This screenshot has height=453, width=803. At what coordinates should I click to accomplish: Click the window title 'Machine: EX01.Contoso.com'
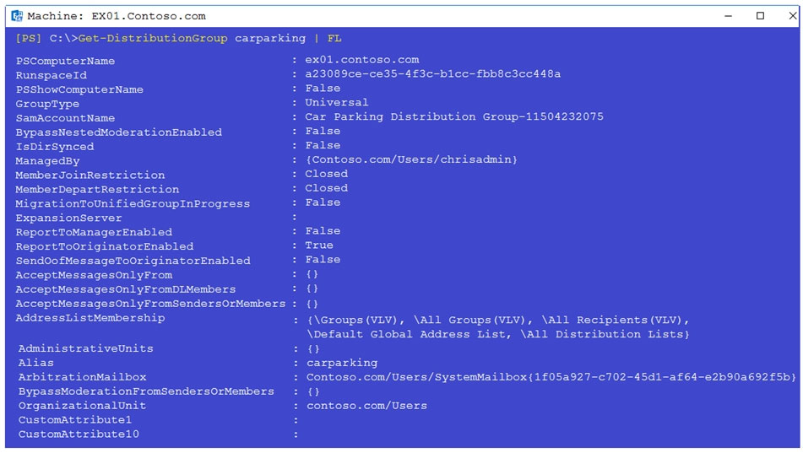(117, 16)
